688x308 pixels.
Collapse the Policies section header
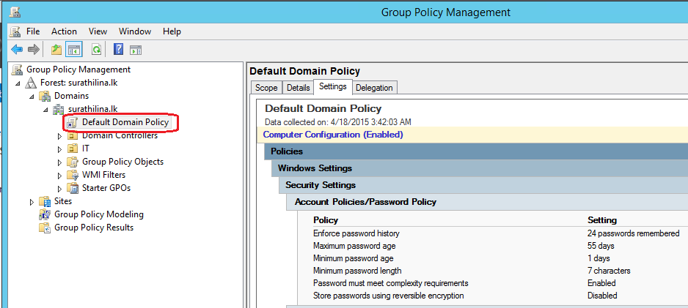point(476,151)
